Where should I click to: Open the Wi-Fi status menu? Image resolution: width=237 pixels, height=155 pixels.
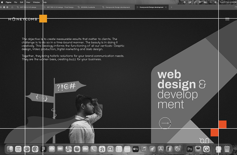tap(200, 2)
